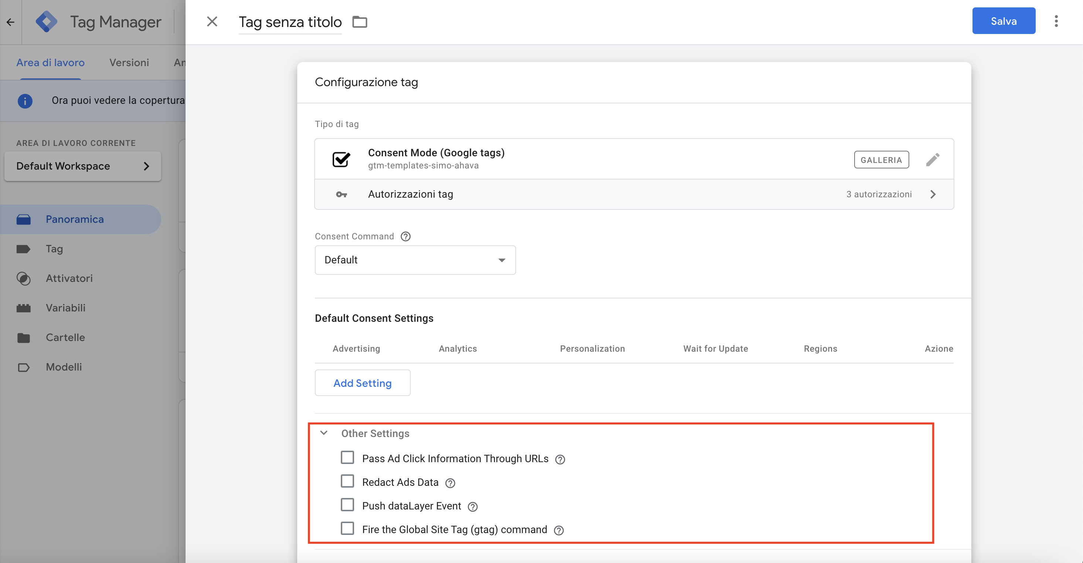
Task: Click '3 autorizzazioni' text
Action: tap(879, 194)
